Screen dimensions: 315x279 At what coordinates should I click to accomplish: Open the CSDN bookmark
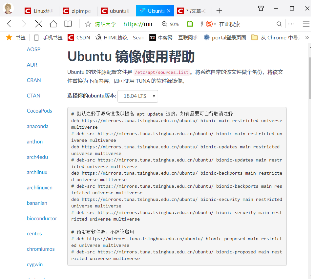[78, 37]
